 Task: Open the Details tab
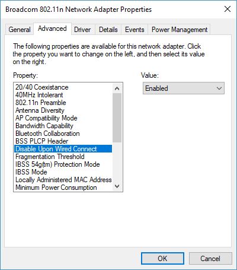[x=108, y=30]
